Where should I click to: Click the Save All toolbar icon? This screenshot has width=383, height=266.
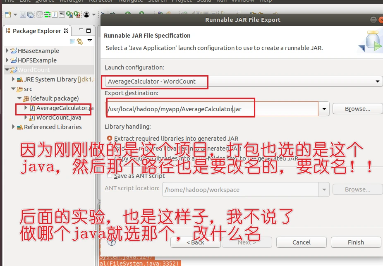31,15
